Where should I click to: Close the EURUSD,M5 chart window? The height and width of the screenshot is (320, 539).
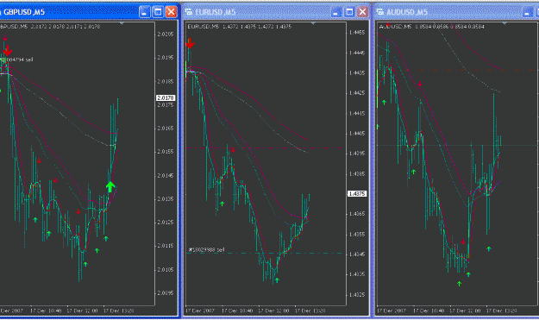pos(362,12)
